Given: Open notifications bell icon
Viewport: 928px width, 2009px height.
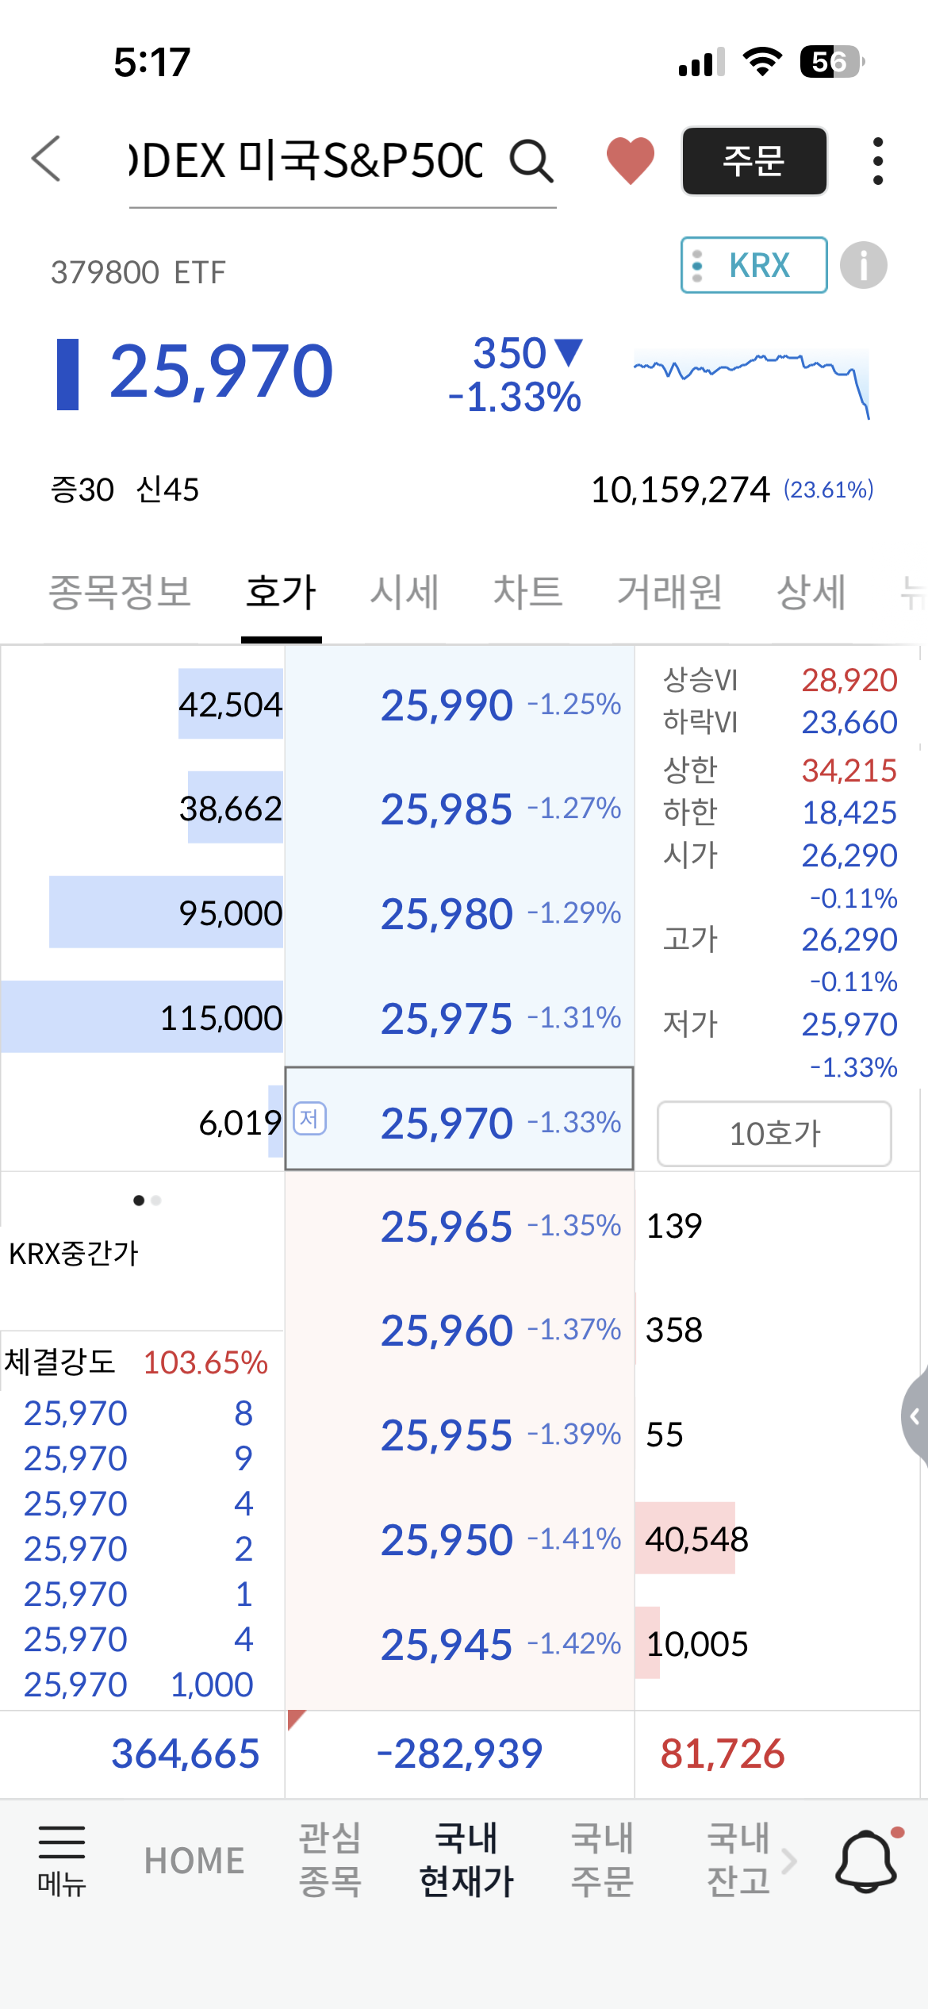Looking at the screenshot, I should tap(868, 1860).
